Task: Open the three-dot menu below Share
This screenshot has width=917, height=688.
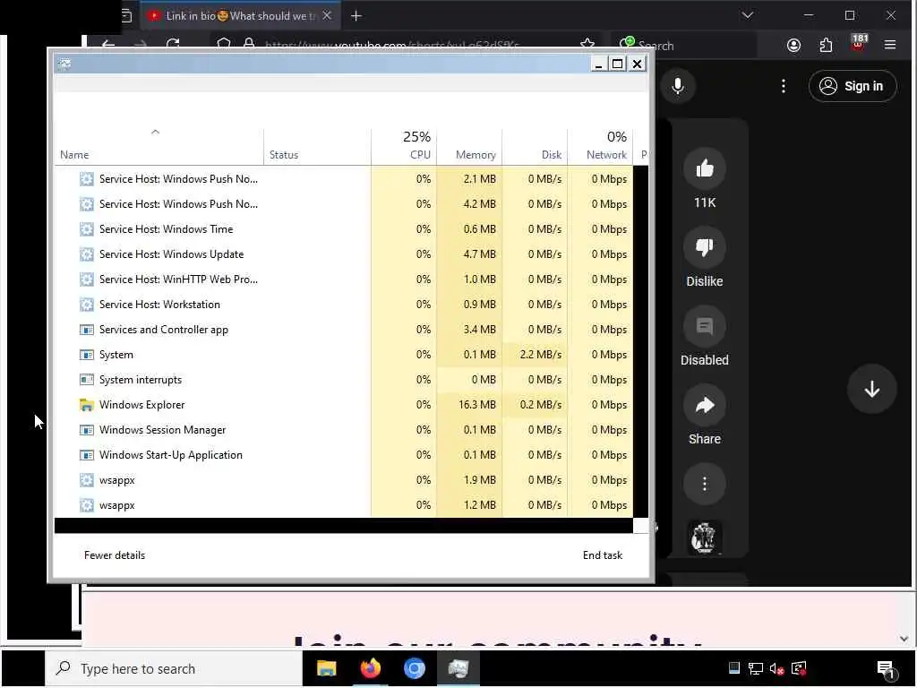Action: click(704, 484)
